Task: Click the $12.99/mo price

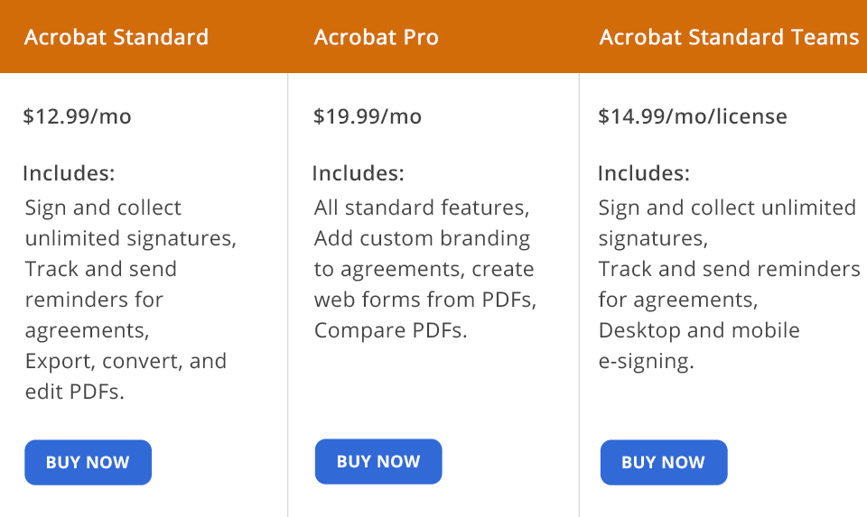Action: coord(78,116)
